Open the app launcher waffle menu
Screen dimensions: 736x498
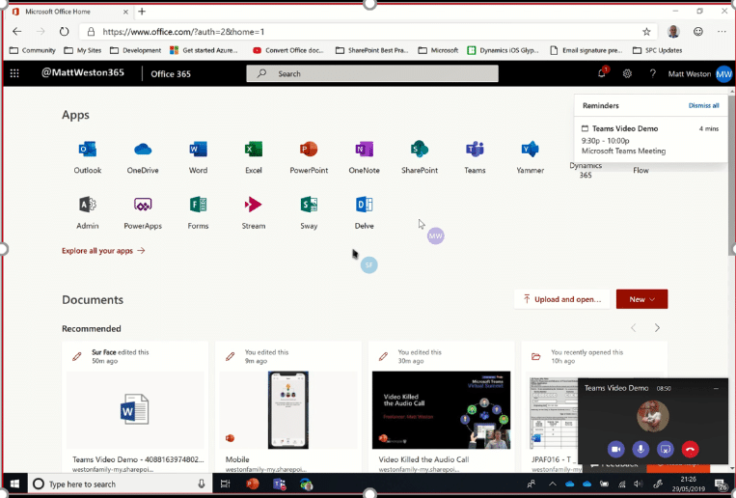14,73
